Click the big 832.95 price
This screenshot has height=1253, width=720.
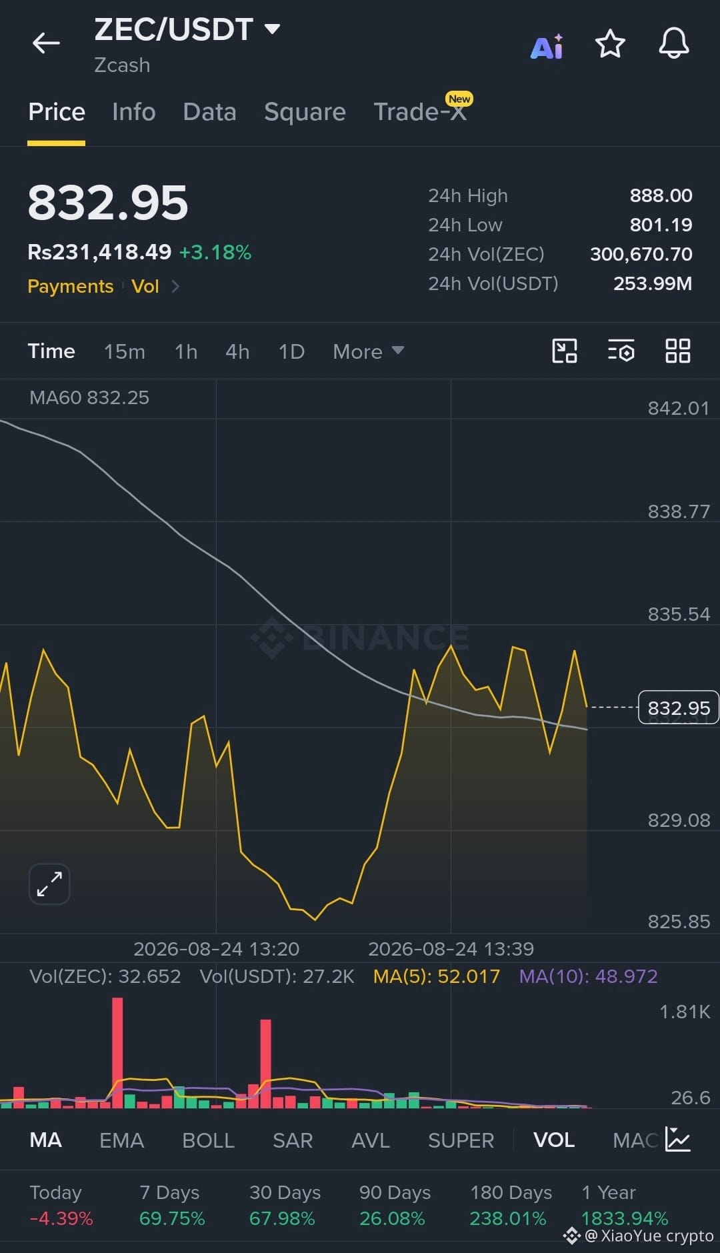[108, 203]
